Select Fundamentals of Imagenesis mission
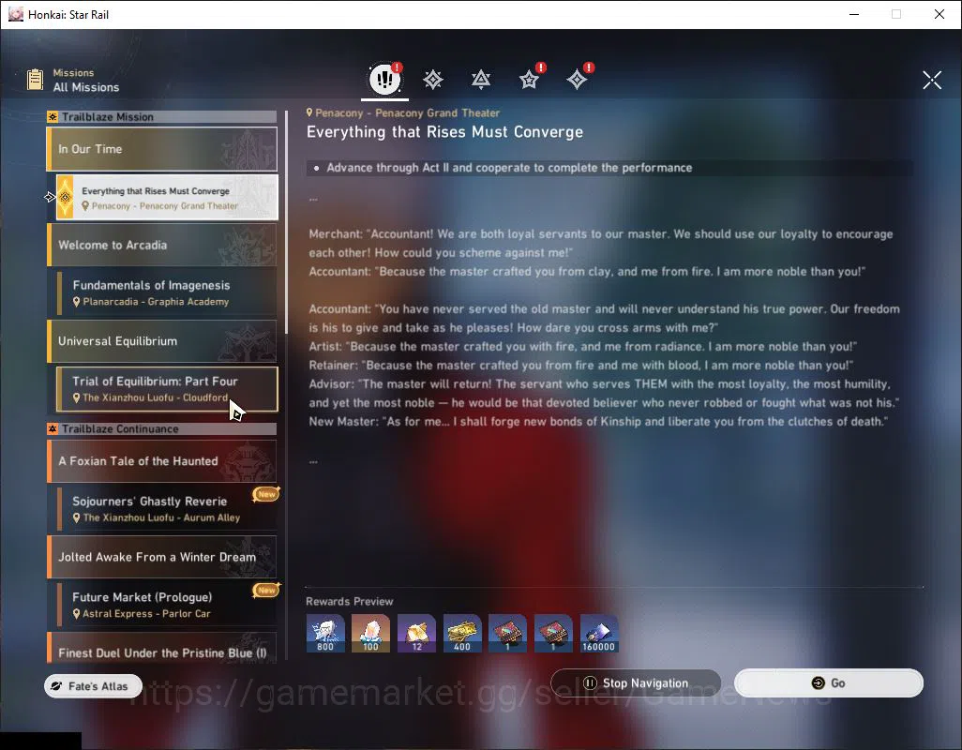 coord(167,292)
